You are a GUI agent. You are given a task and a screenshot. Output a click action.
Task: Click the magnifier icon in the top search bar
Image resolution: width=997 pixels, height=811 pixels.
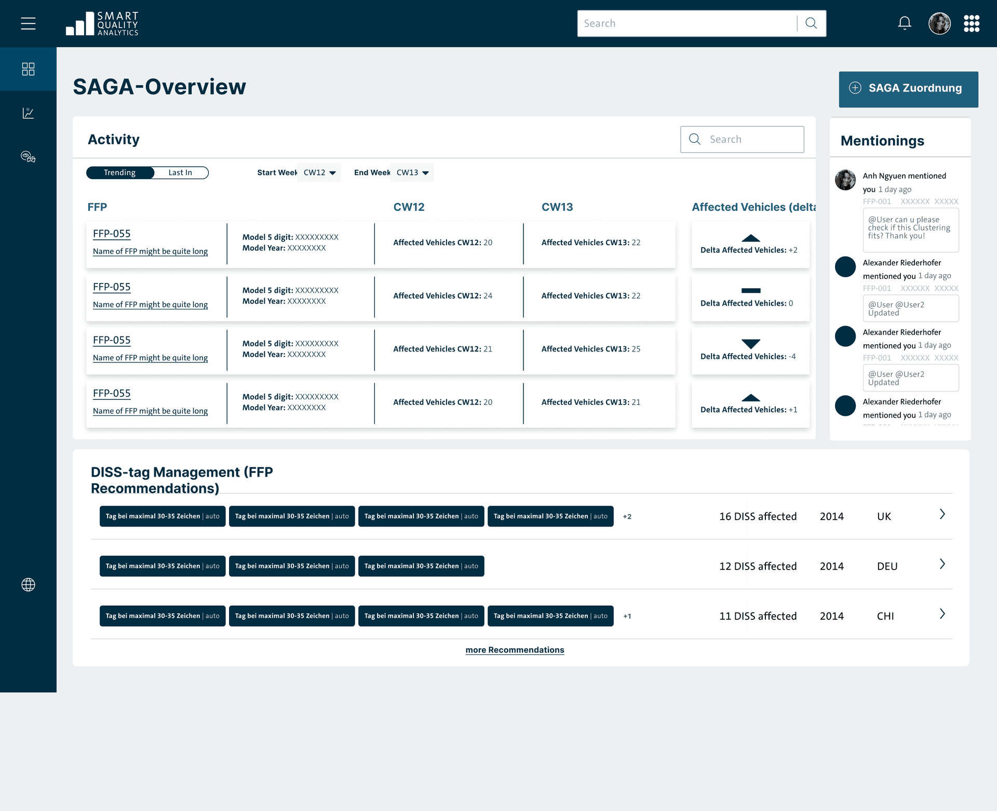pyautogui.click(x=811, y=23)
